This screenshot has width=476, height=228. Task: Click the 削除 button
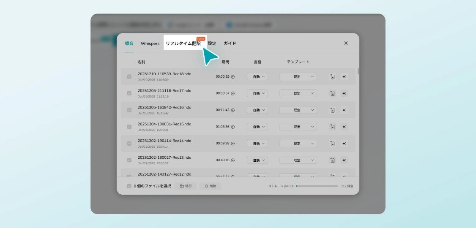(211, 186)
